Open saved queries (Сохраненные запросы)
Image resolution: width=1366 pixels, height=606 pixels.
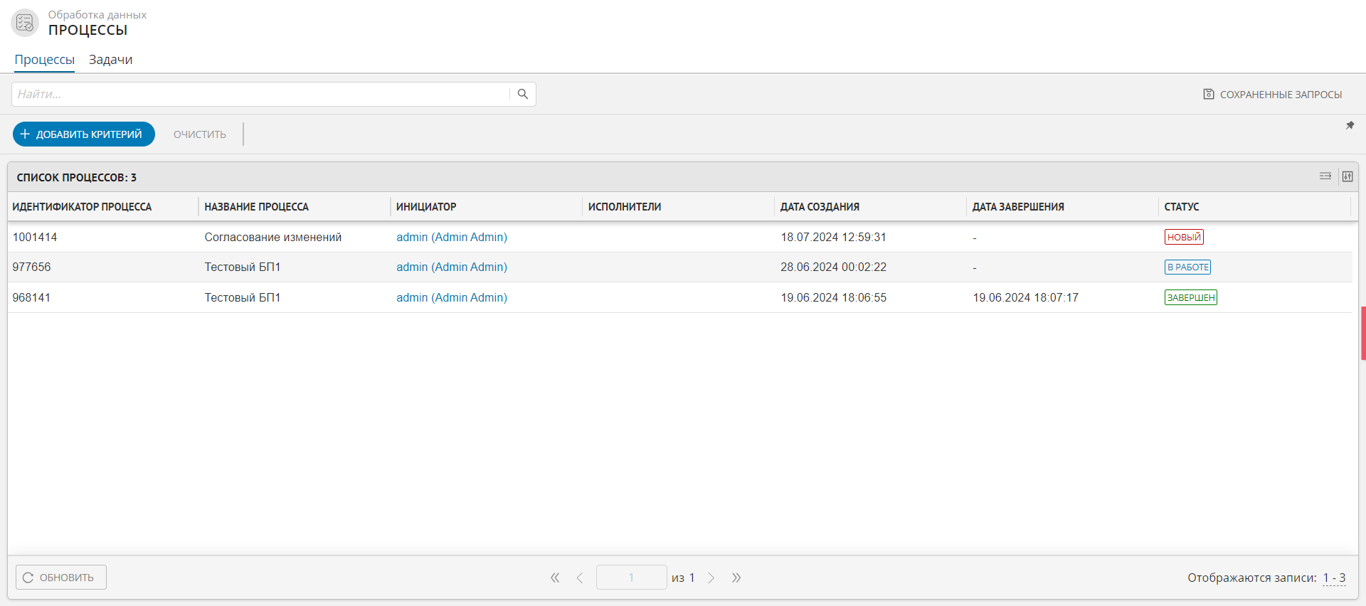1273,95
